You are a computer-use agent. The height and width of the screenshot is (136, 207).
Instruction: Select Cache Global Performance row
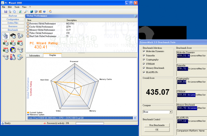(x=82, y=27)
